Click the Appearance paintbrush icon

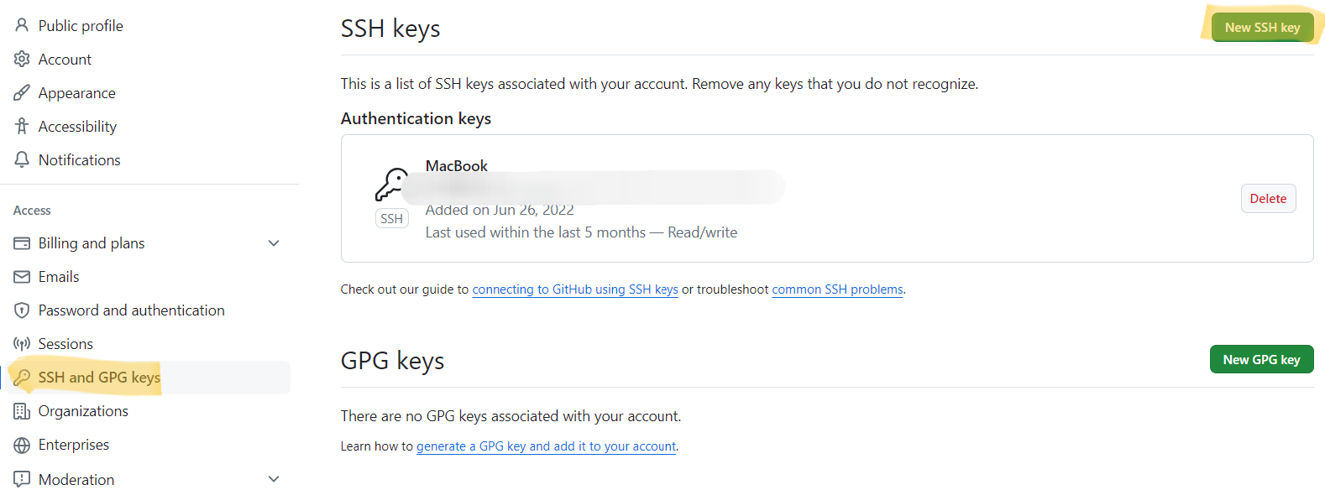coord(22,92)
